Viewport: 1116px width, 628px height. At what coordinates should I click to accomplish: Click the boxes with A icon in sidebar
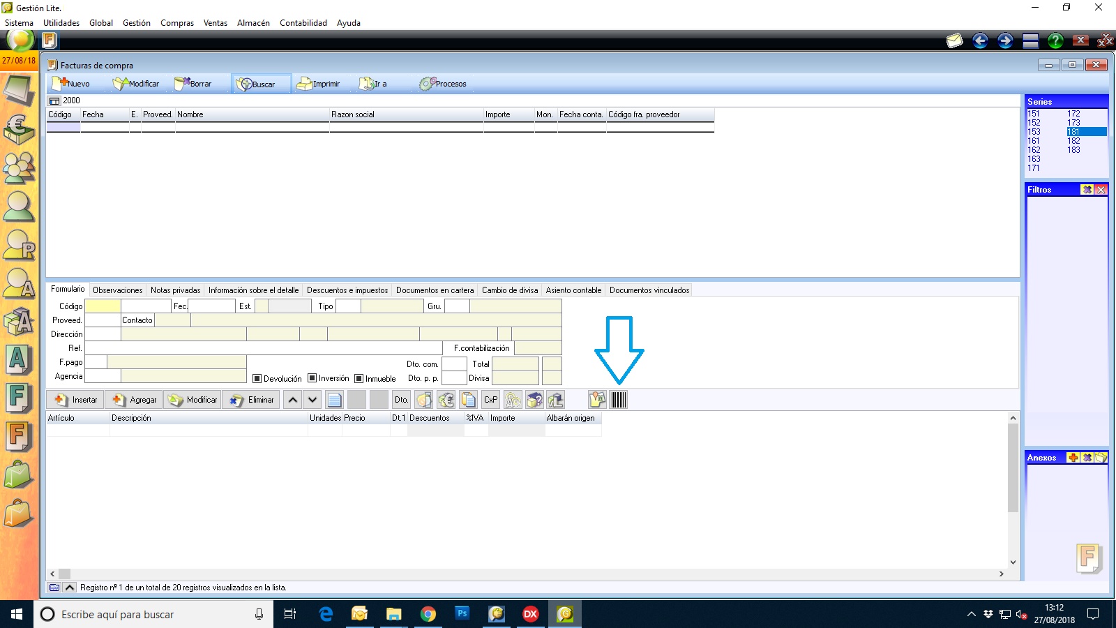point(19,322)
